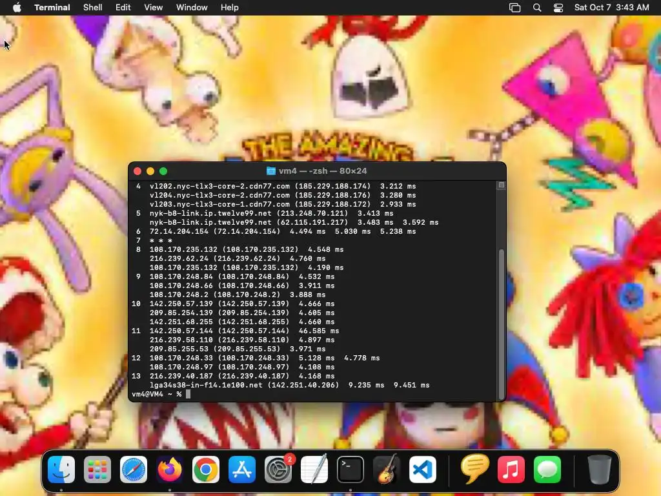Screen dimensions: 661x496
Task: Click the '108.170.248.97' hostname entry
Action: (181, 367)
